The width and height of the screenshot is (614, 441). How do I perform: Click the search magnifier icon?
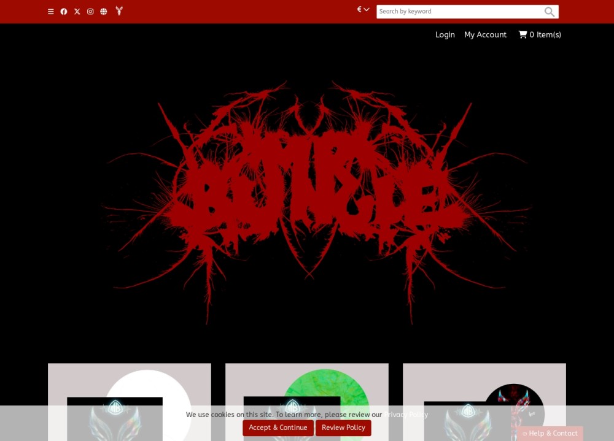click(550, 11)
